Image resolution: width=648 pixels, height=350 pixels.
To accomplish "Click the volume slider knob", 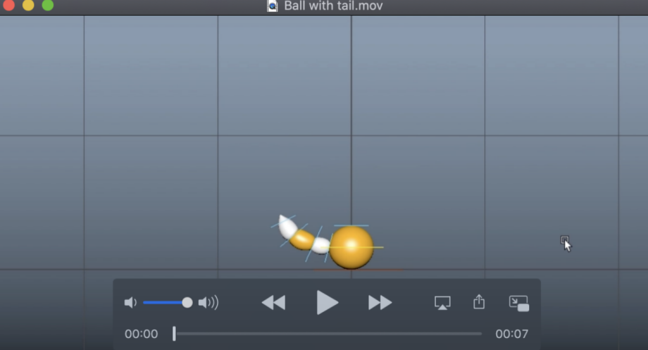I will [187, 303].
